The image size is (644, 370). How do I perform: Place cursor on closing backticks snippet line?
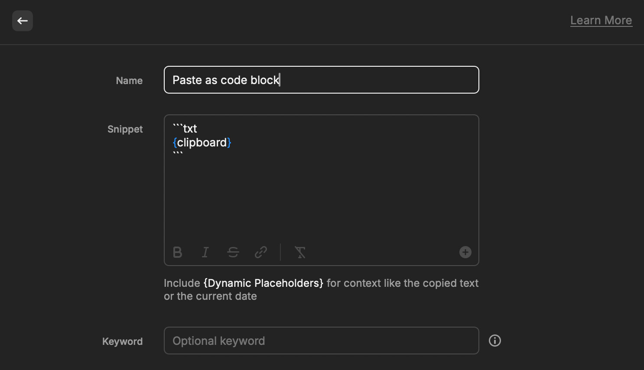(178, 154)
